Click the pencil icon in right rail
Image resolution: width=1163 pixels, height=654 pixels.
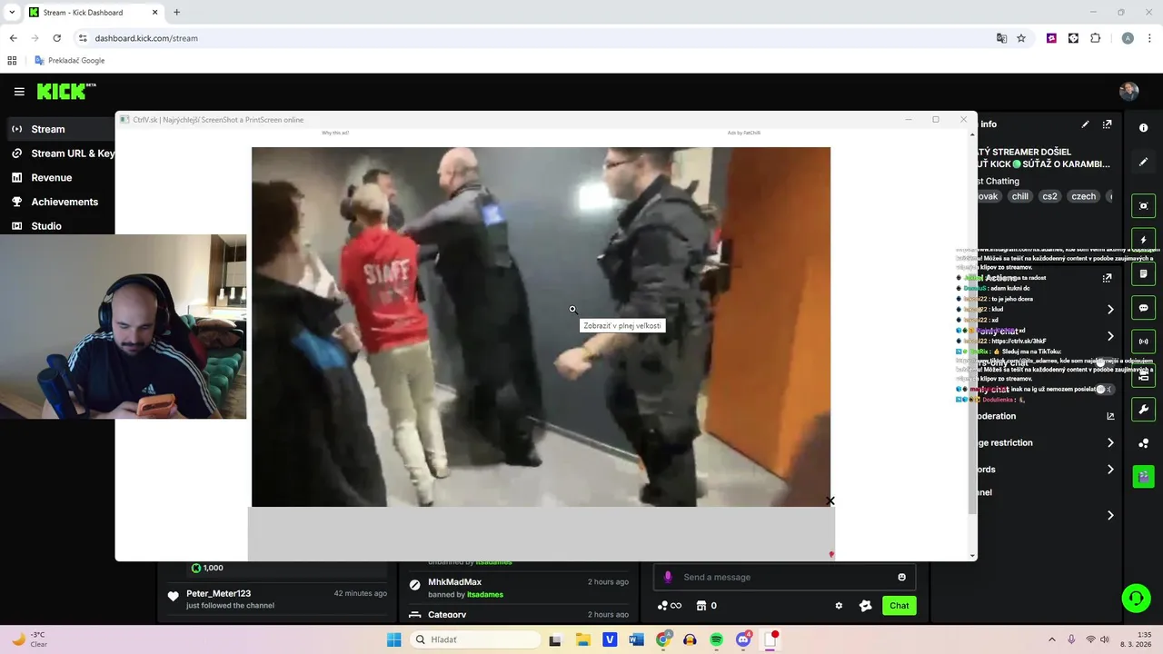(x=1143, y=162)
